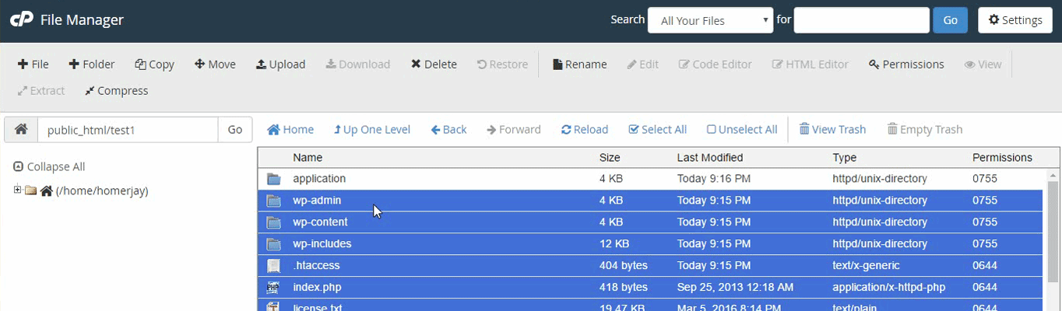Open the Permissions dialog
1062x311 pixels.
[x=906, y=65]
